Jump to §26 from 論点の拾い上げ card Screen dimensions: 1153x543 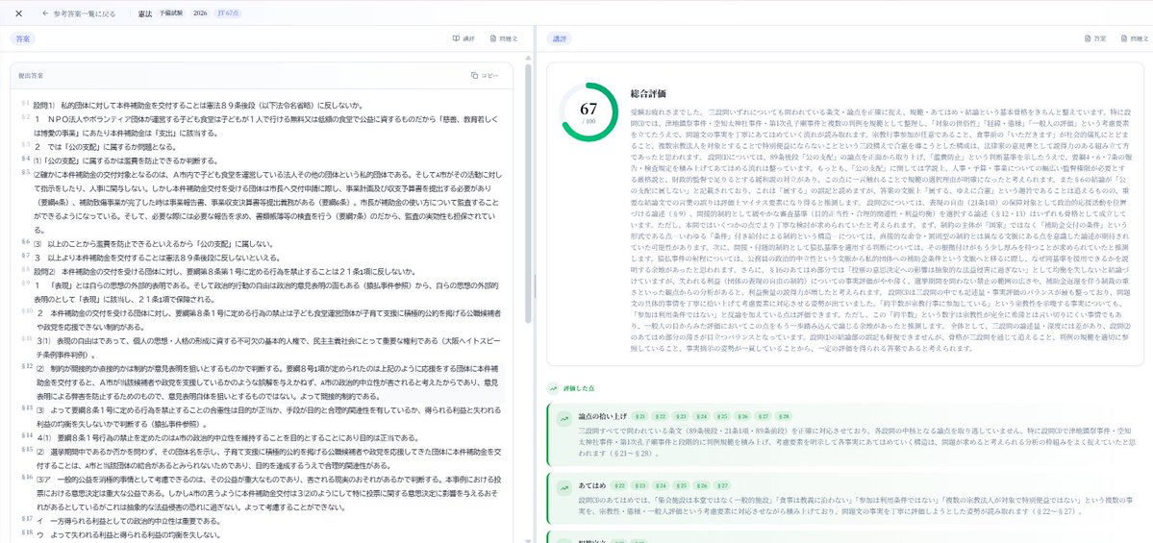pyautogui.click(x=743, y=416)
